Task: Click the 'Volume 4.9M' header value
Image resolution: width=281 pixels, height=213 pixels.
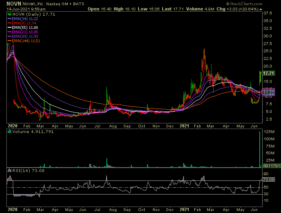Action: pos(200,9)
